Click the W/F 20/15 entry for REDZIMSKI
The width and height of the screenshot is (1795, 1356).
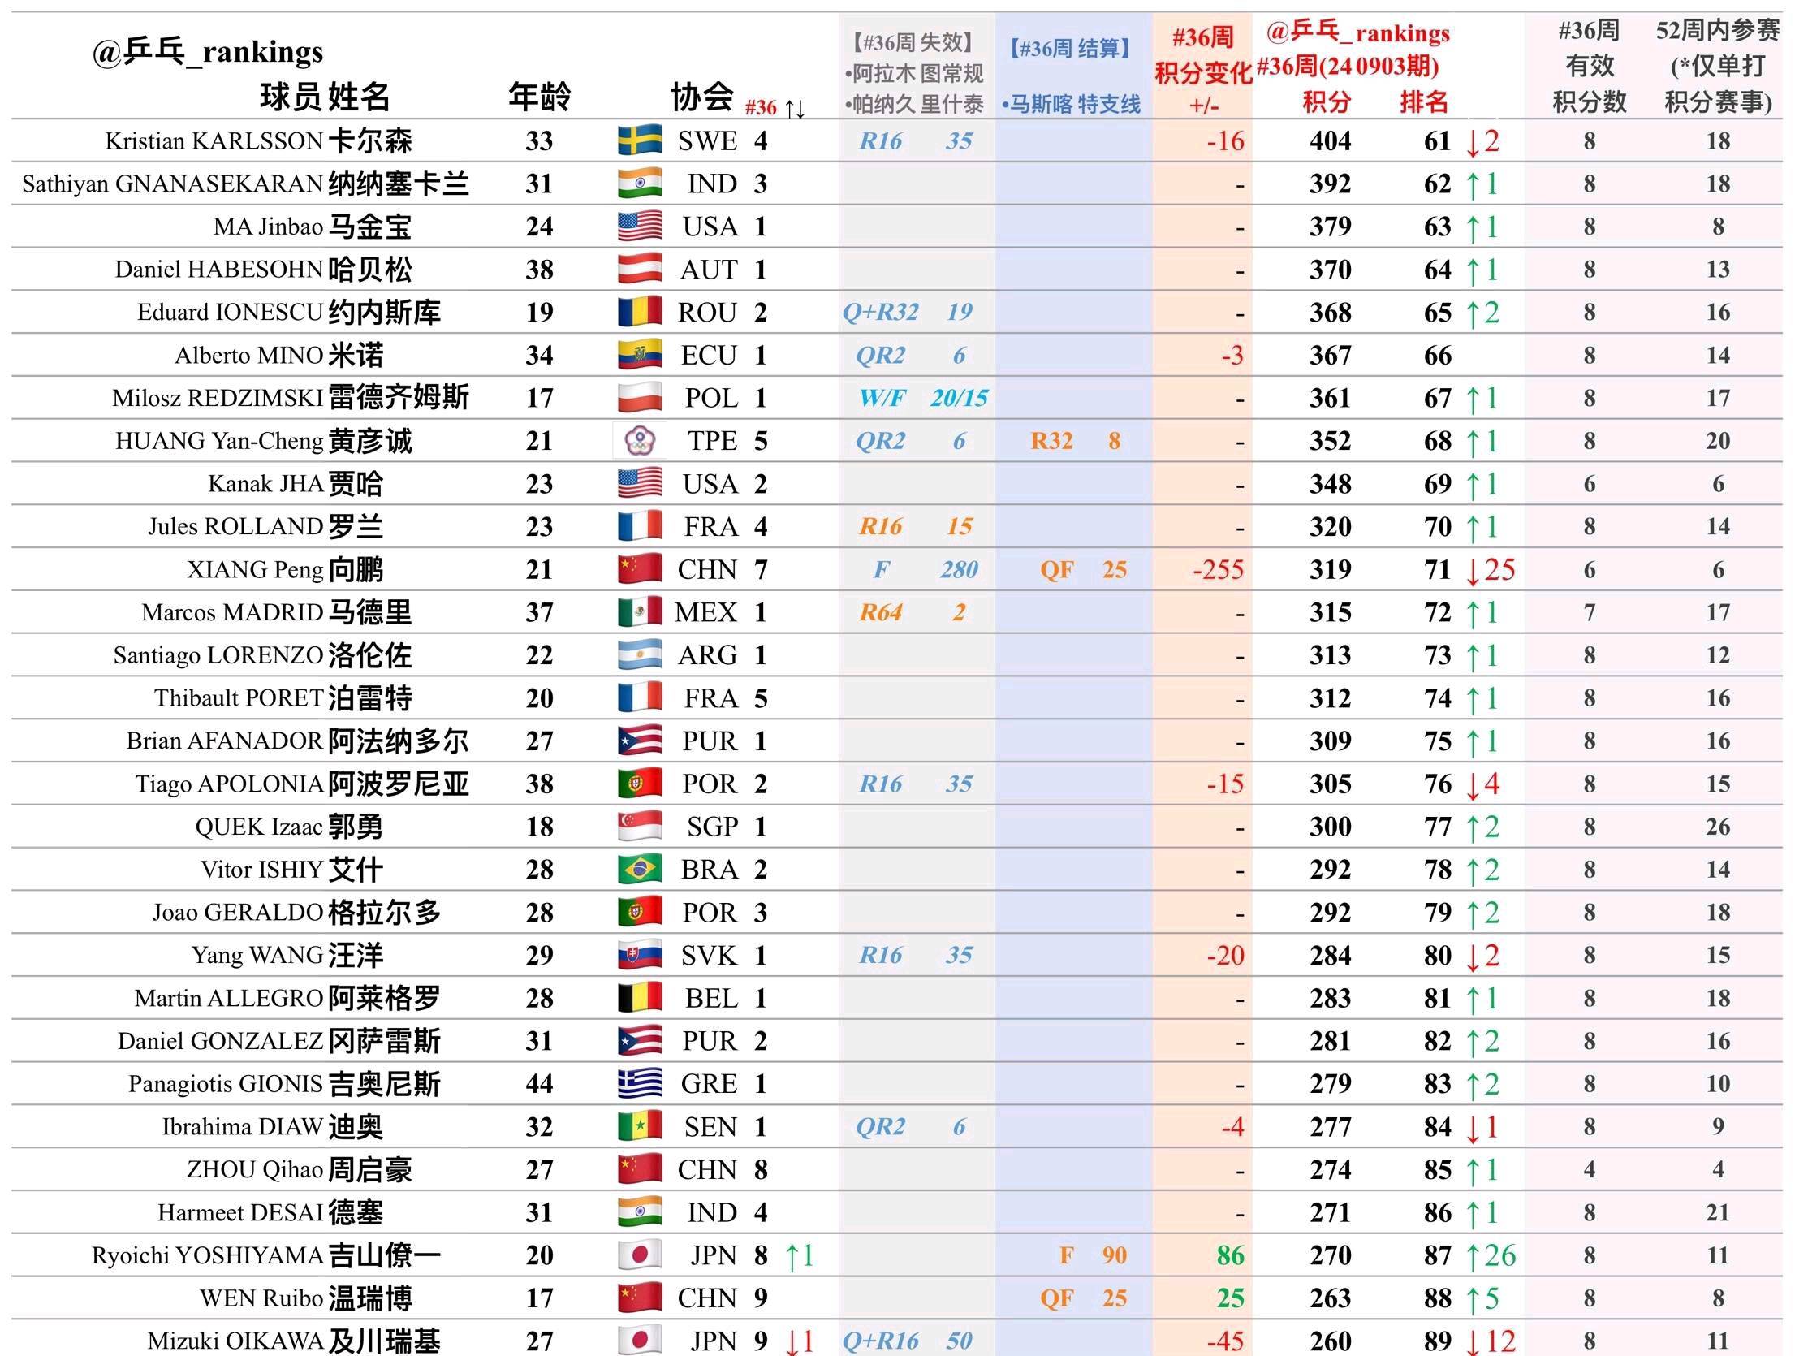coord(924,398)
